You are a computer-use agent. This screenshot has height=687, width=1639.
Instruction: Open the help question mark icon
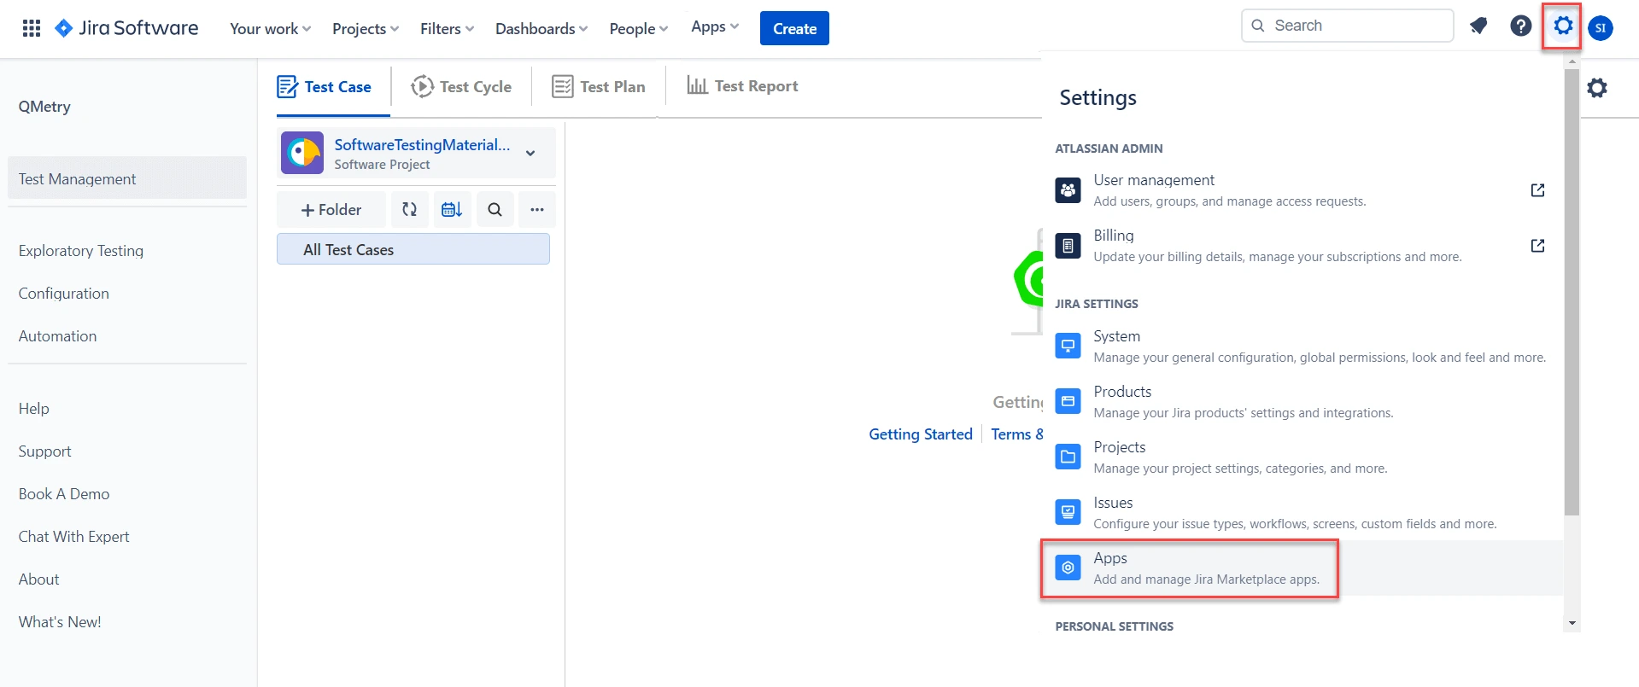1520,26
